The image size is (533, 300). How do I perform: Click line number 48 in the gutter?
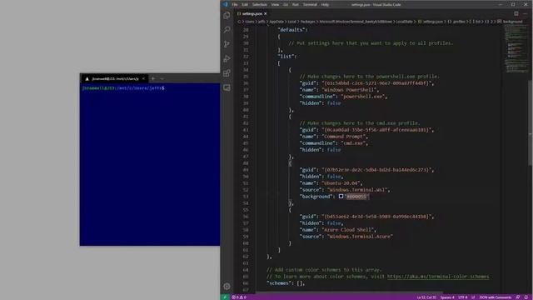(246, 163)
